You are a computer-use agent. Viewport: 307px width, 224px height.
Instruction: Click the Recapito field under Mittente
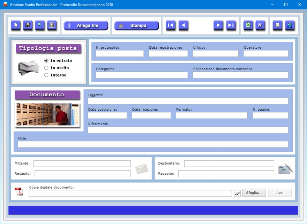pos(82,174)
